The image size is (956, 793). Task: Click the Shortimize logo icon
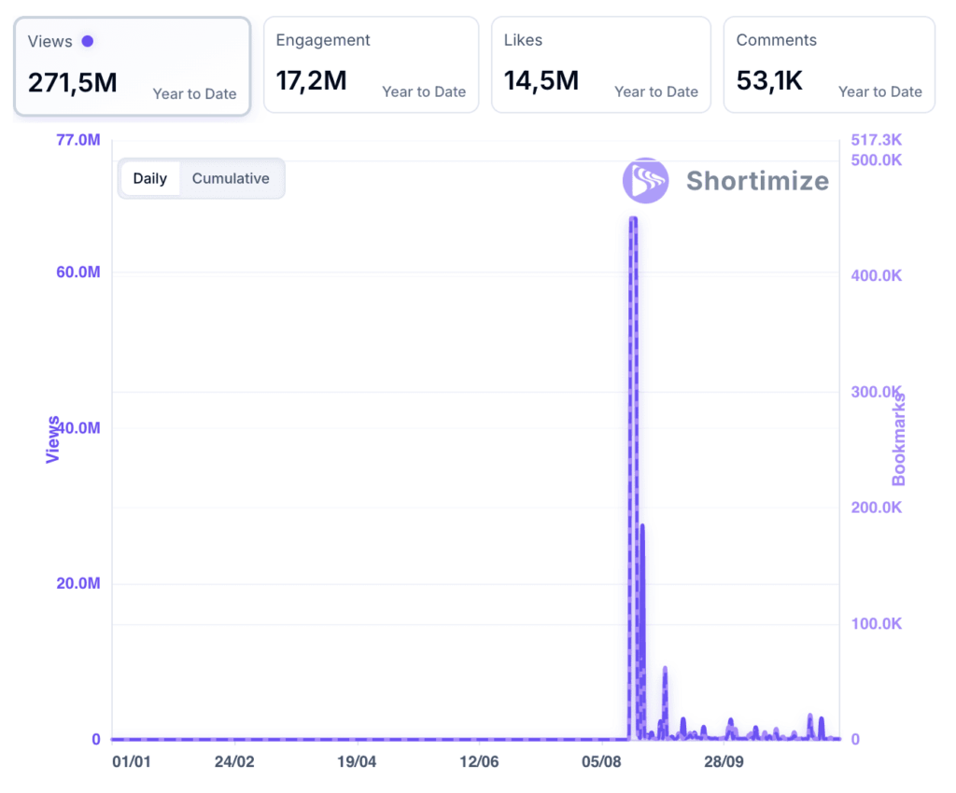(x=645, y=180)
